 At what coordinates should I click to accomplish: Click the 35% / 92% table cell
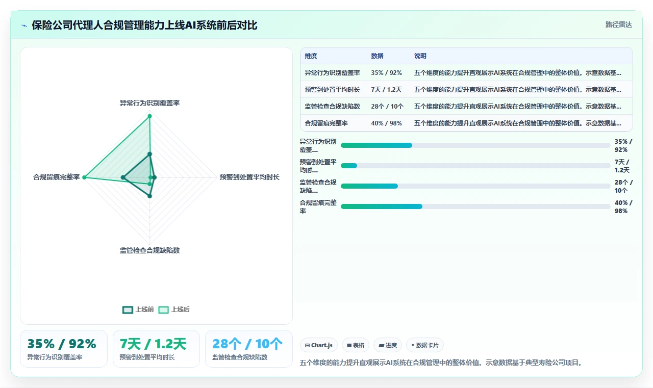pyautogui.click(x=386, y=73)
